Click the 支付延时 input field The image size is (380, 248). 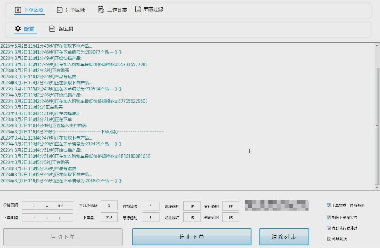click(x=231, y=207)
